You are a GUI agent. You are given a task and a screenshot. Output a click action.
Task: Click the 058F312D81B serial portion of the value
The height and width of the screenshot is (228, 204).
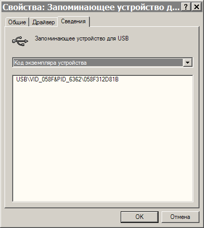click(x=101, y=79)
